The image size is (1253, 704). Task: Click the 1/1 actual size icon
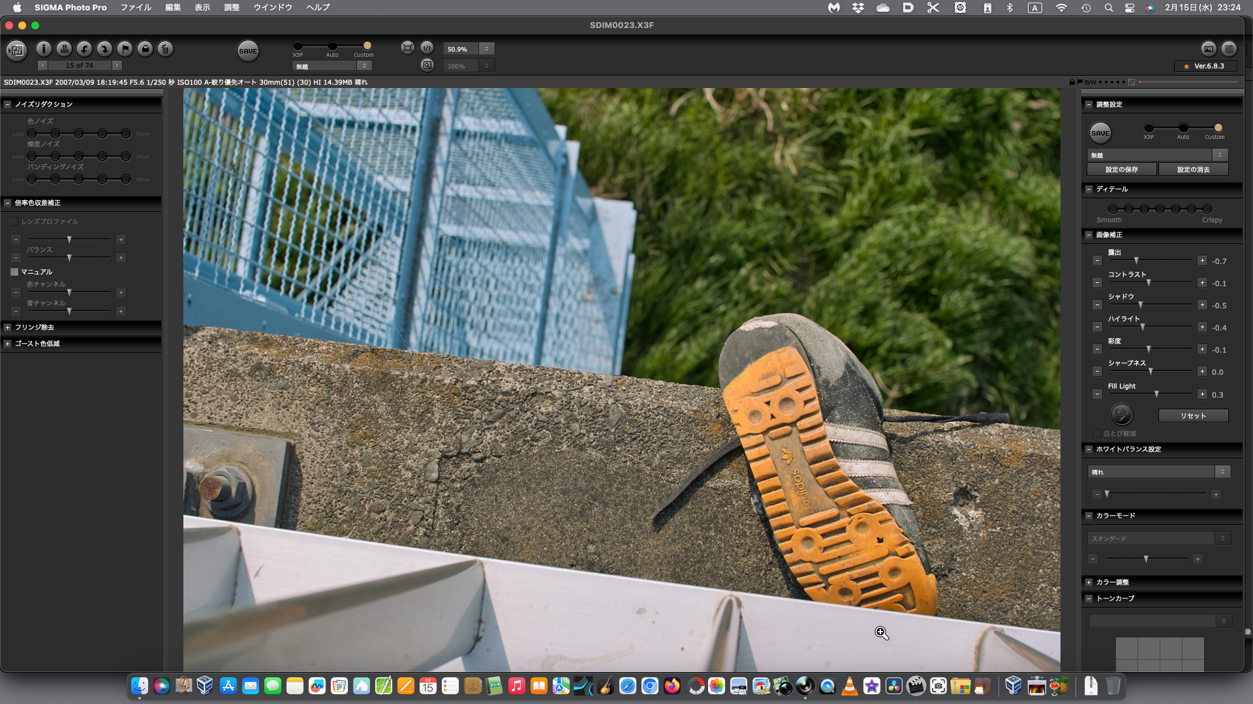coord(427,48)
